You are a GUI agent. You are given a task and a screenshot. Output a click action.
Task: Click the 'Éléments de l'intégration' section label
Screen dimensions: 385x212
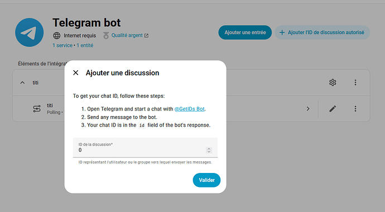click(x=41, y=64)
